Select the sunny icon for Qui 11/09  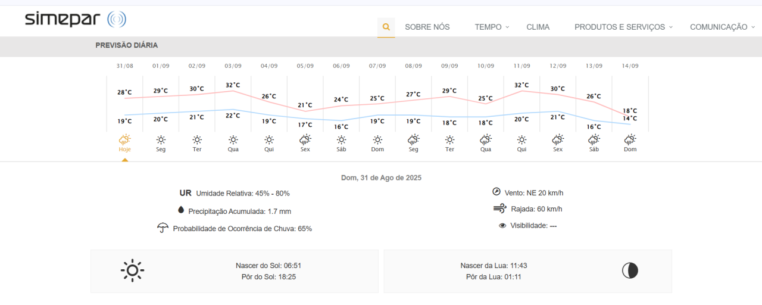521,140
